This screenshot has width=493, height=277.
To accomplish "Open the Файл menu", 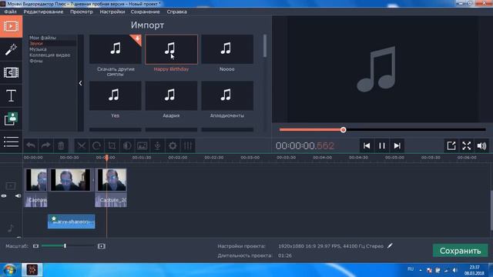I will [10, 12].
